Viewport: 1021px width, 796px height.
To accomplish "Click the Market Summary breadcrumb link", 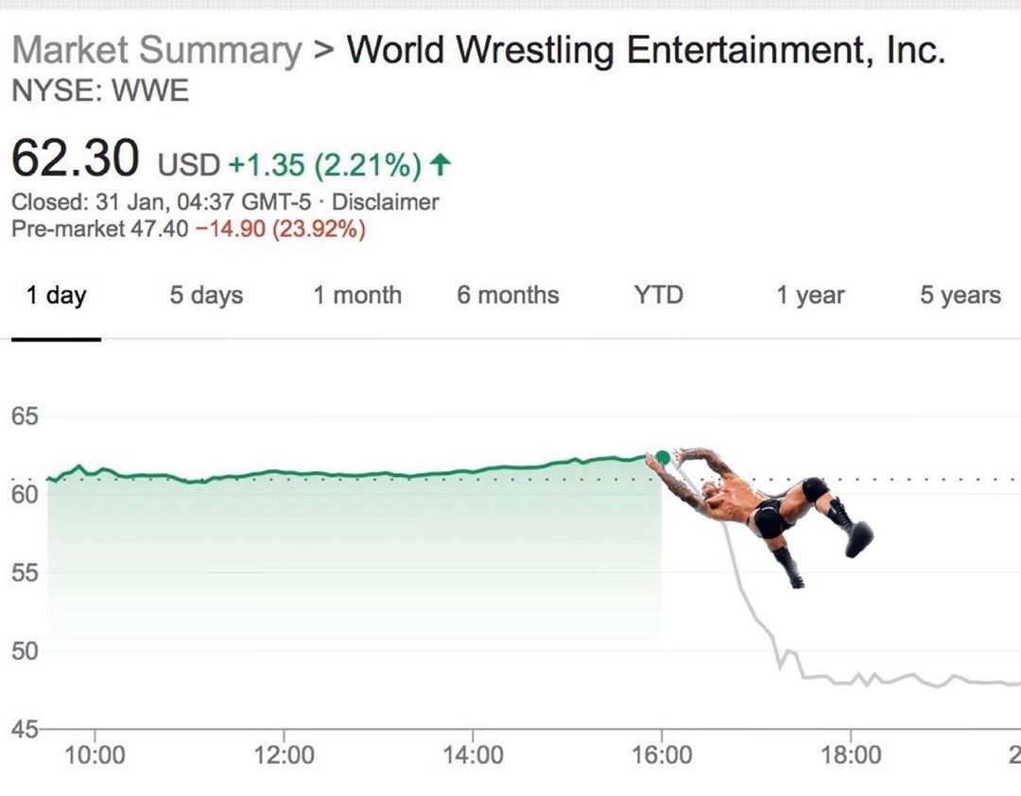I will point(156,50).
